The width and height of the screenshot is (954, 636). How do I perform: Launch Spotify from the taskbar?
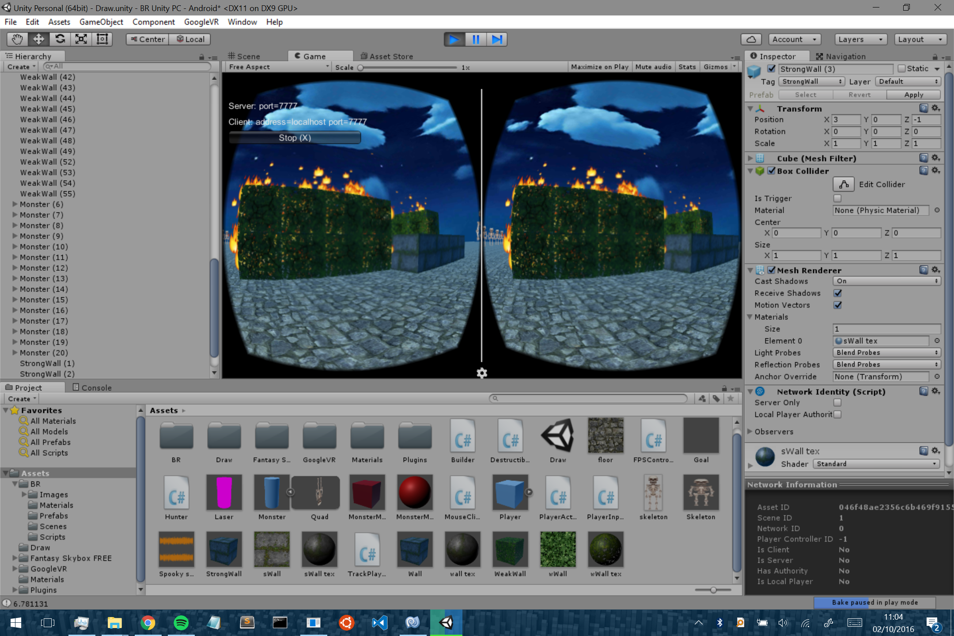(x=181, y=623)
